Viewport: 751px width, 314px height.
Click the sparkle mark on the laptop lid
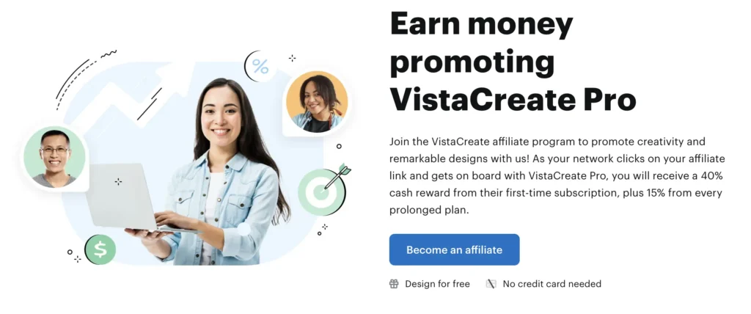[x=118, y=181]
